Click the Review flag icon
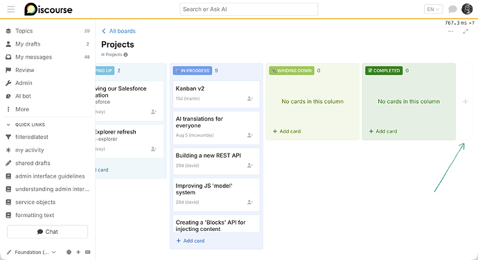 point(8,70)
